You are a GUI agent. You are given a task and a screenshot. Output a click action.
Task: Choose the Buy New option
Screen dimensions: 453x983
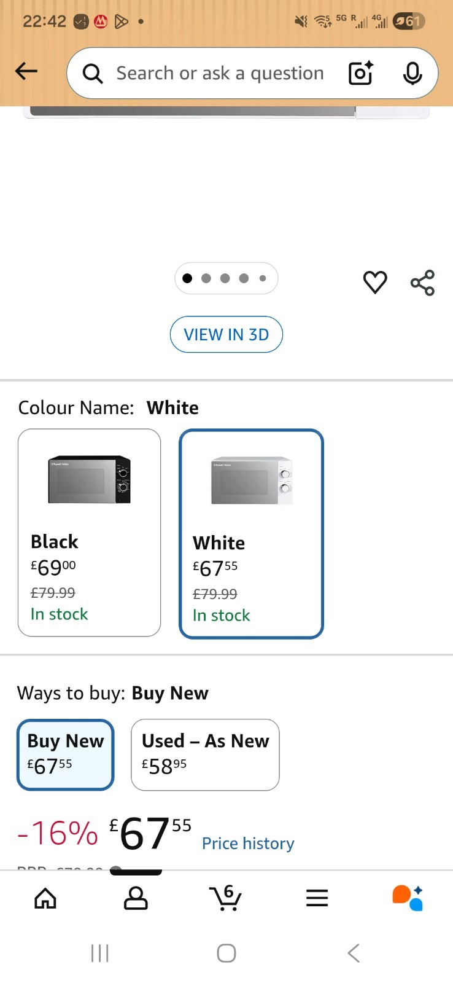point(66,754)
